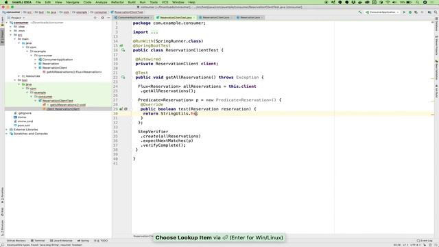Open the Java Enterprise tool window
439x247 pixels.
coord(61,241)
